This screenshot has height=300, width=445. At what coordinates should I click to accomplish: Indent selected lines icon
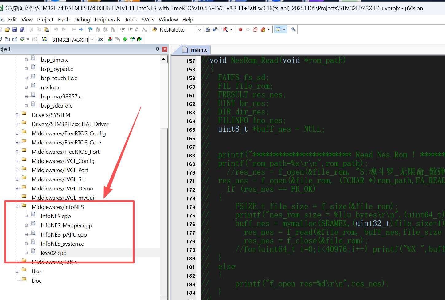[x=123, y=29]
